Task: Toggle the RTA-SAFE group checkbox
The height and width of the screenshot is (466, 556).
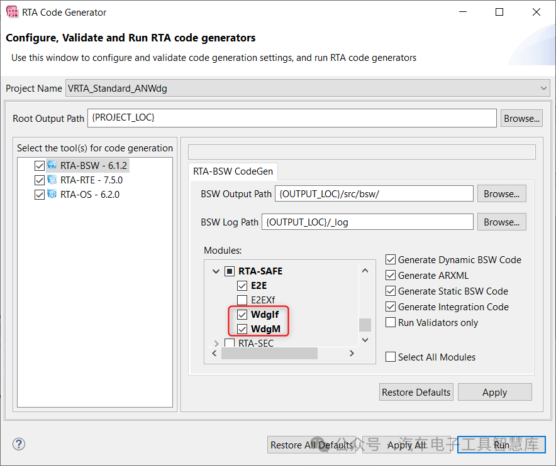Action: coord(230,271)
